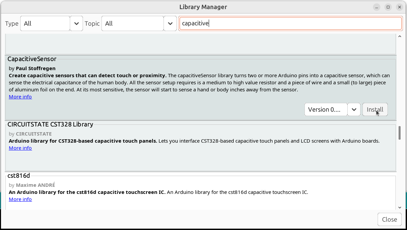Open More info link for CIRCUITSTATE CST328
The width and height of the screenshot is (407, 230).
[20, 148]
